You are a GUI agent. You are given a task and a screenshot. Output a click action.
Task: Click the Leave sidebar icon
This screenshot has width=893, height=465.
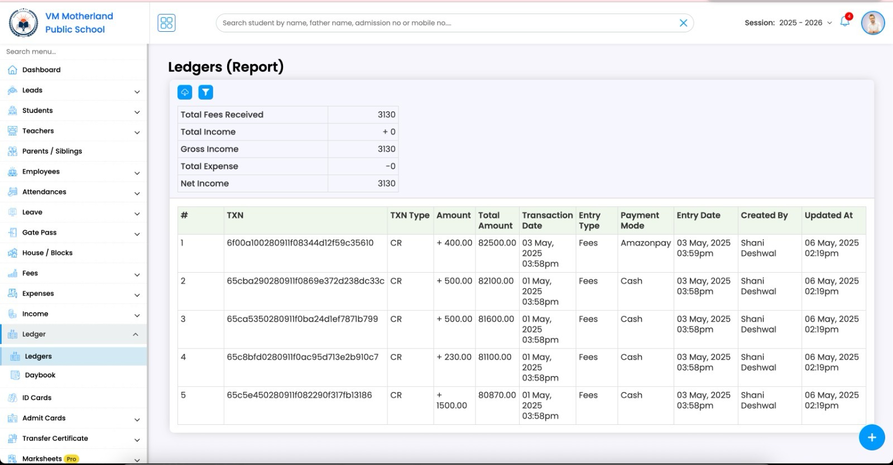12,212
